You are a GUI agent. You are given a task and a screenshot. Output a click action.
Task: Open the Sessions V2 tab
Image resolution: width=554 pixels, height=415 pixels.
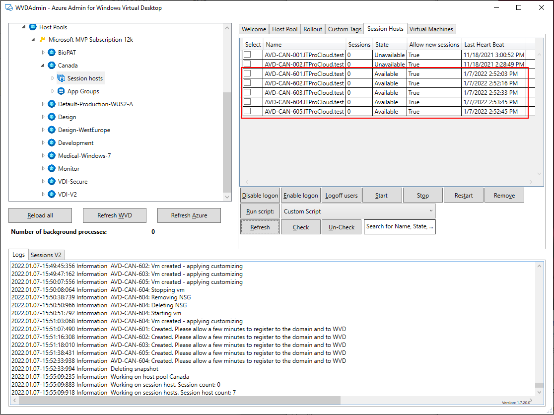coord(46,255)
